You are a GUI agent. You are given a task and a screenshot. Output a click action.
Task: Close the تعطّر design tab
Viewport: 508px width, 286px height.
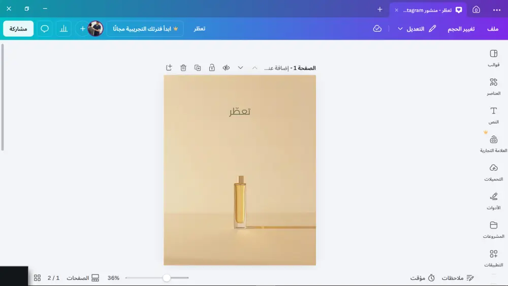(396, 10)
